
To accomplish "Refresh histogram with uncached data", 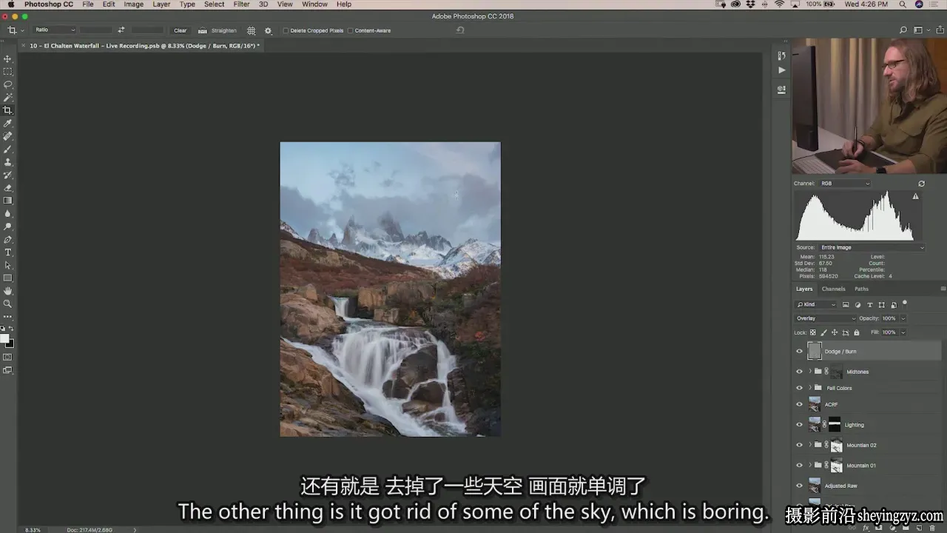I will 921,184.
